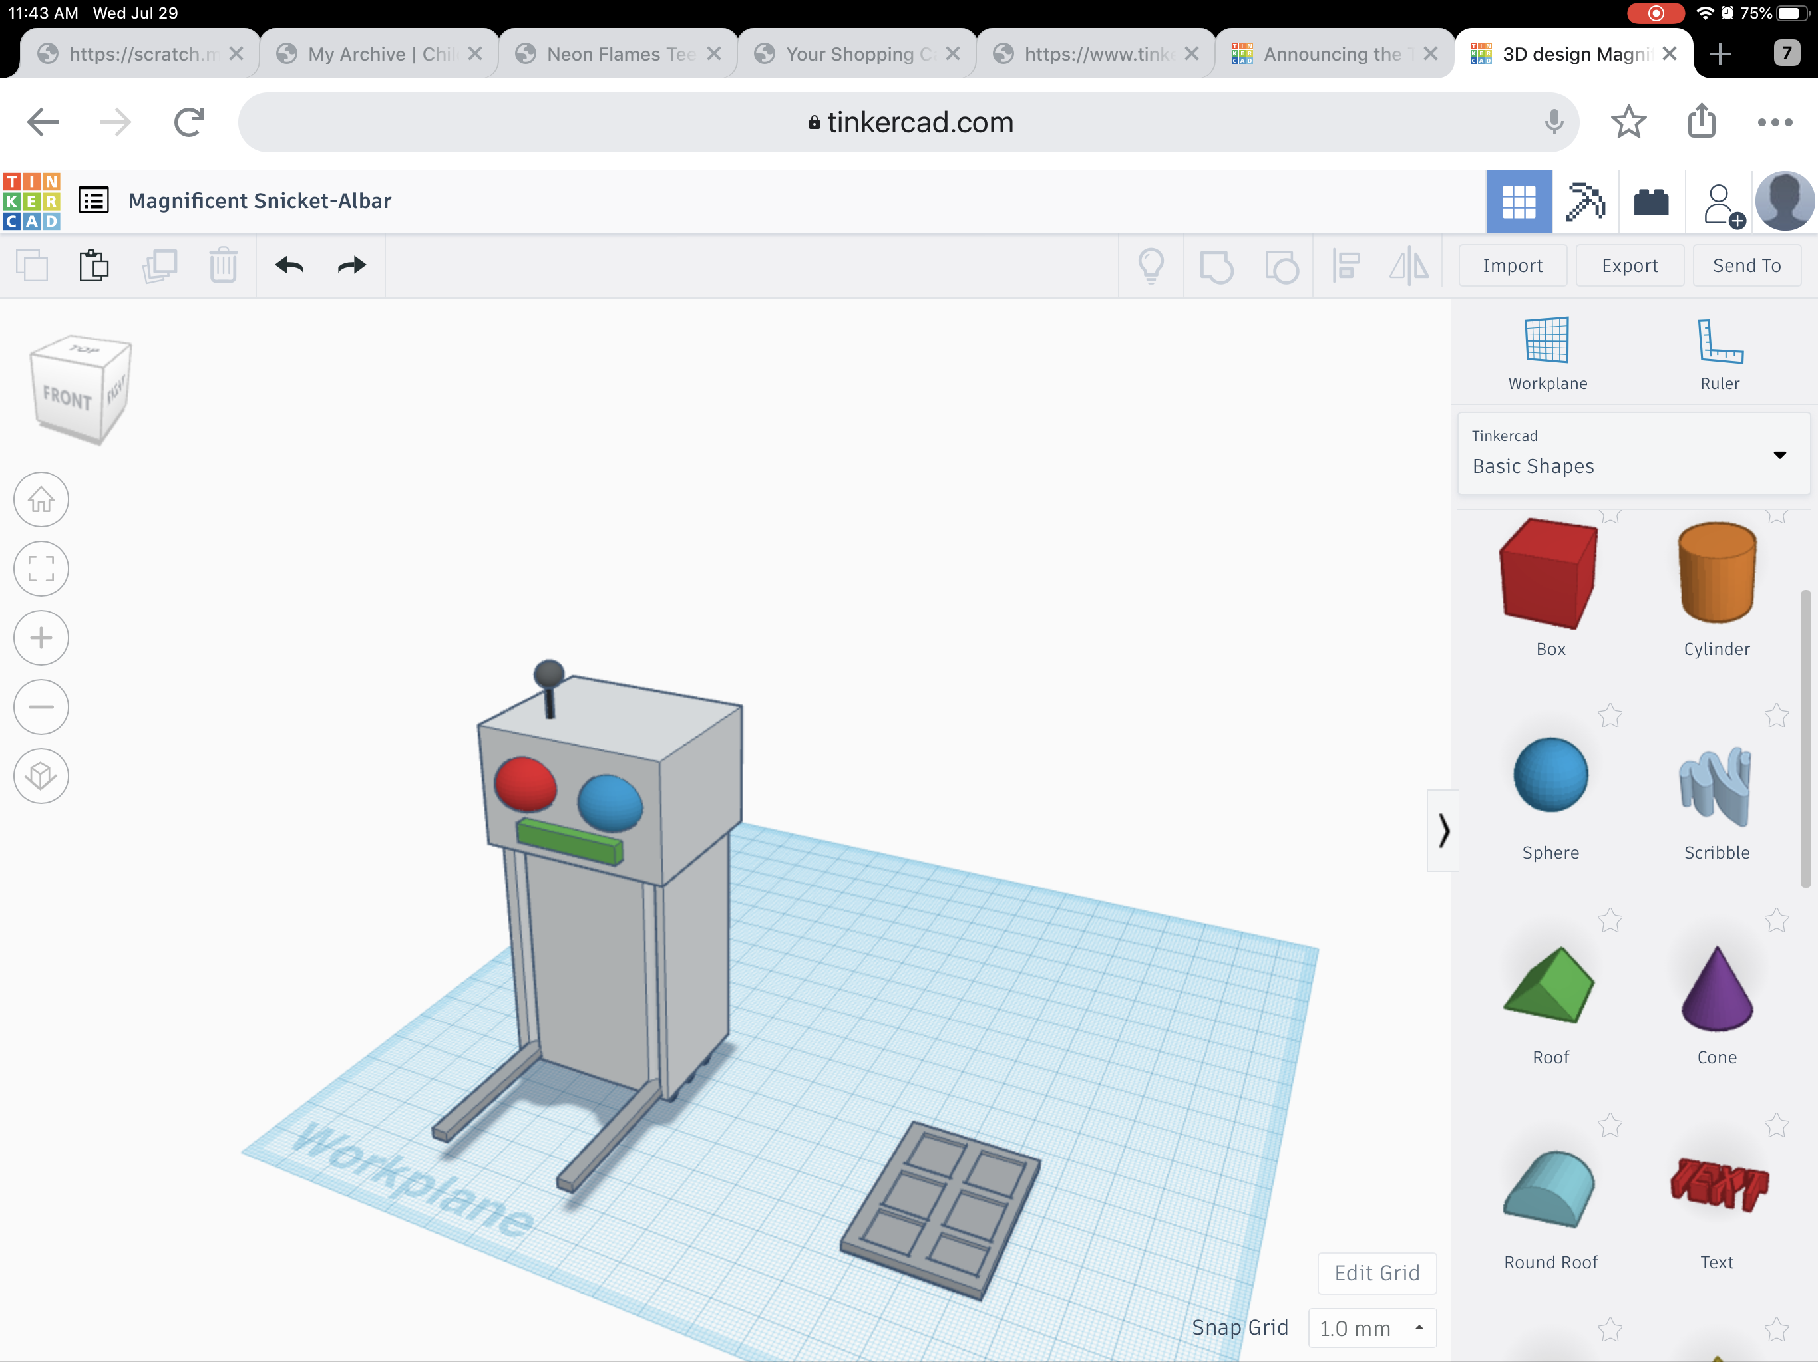Click the Send To button
Viewport: 1818px width, 1362px height.
[x=1747, y=265]
